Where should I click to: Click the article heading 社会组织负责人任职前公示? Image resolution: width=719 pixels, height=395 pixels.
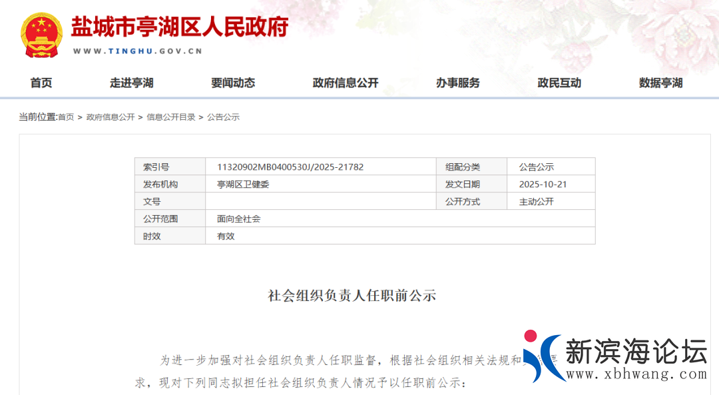click(x=352, y=296)
